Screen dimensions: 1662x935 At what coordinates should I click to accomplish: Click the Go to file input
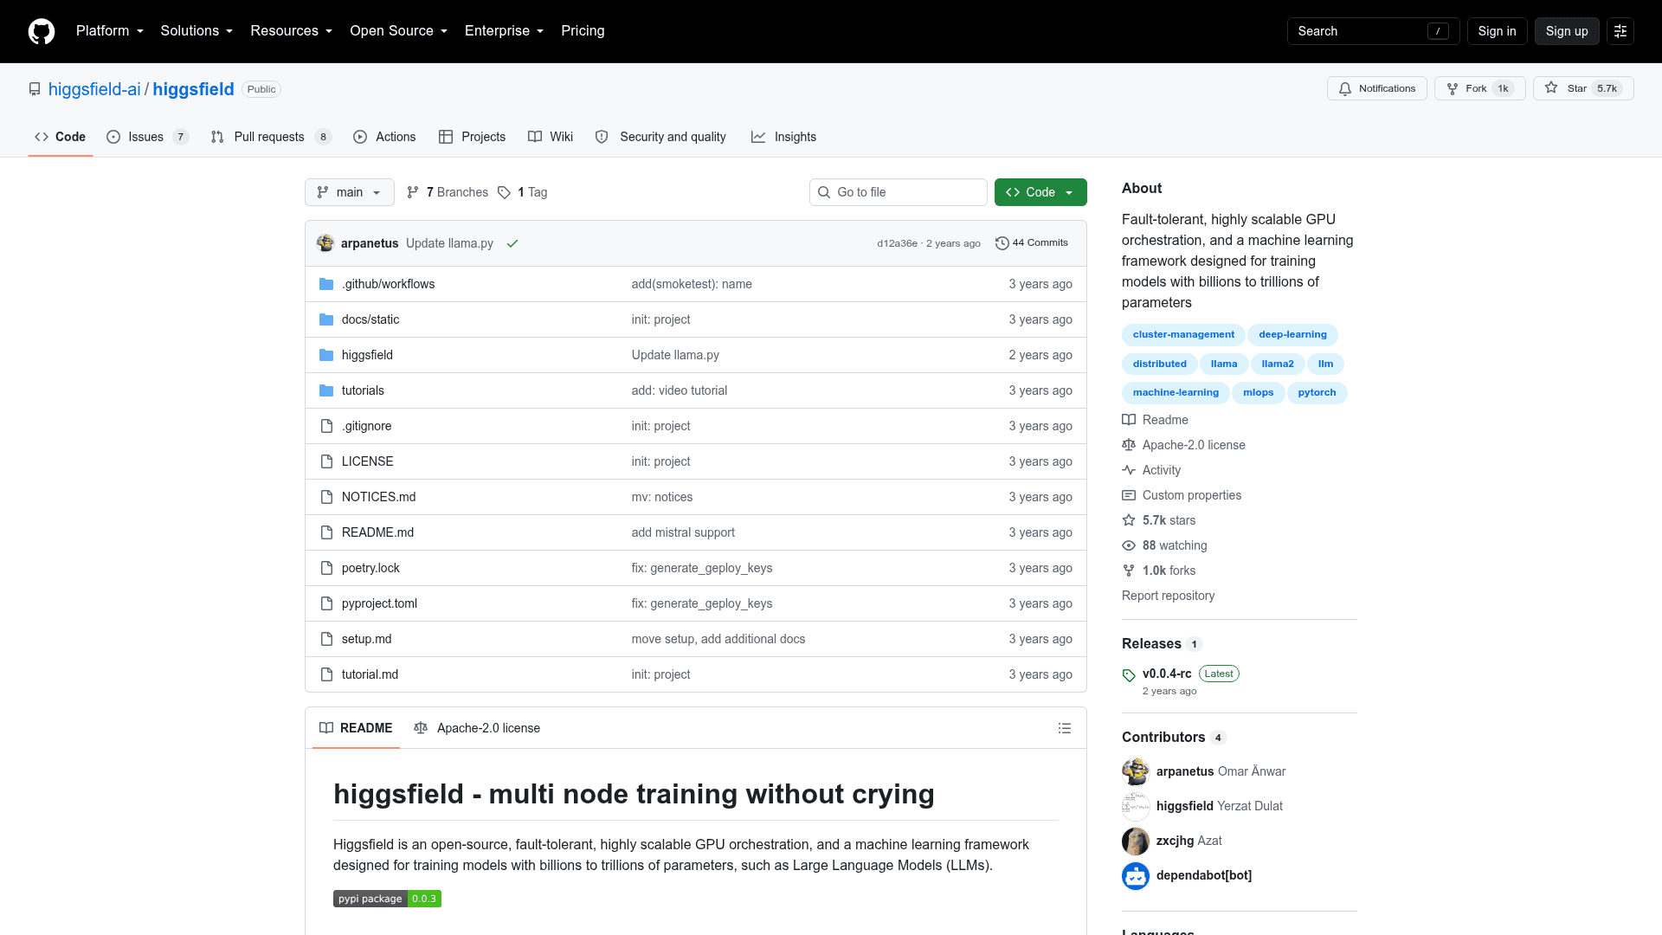tap(899, 192)
